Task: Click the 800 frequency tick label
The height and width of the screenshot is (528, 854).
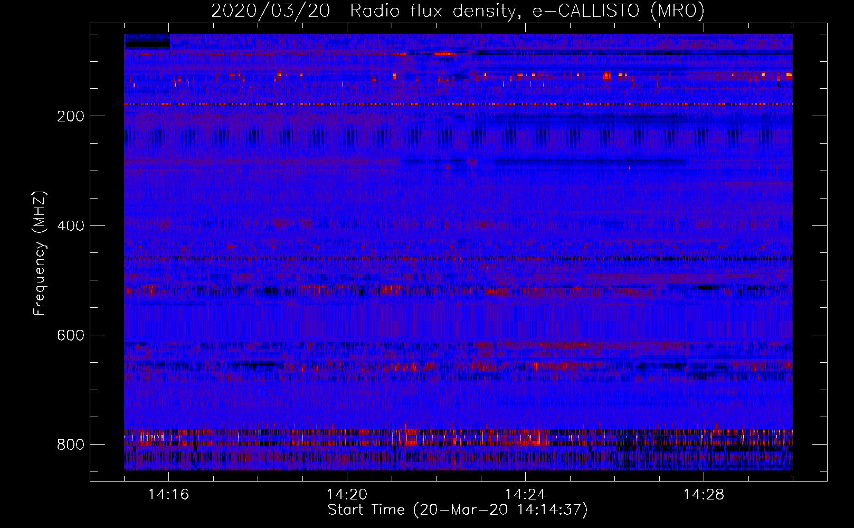Action: coord(71,445)
